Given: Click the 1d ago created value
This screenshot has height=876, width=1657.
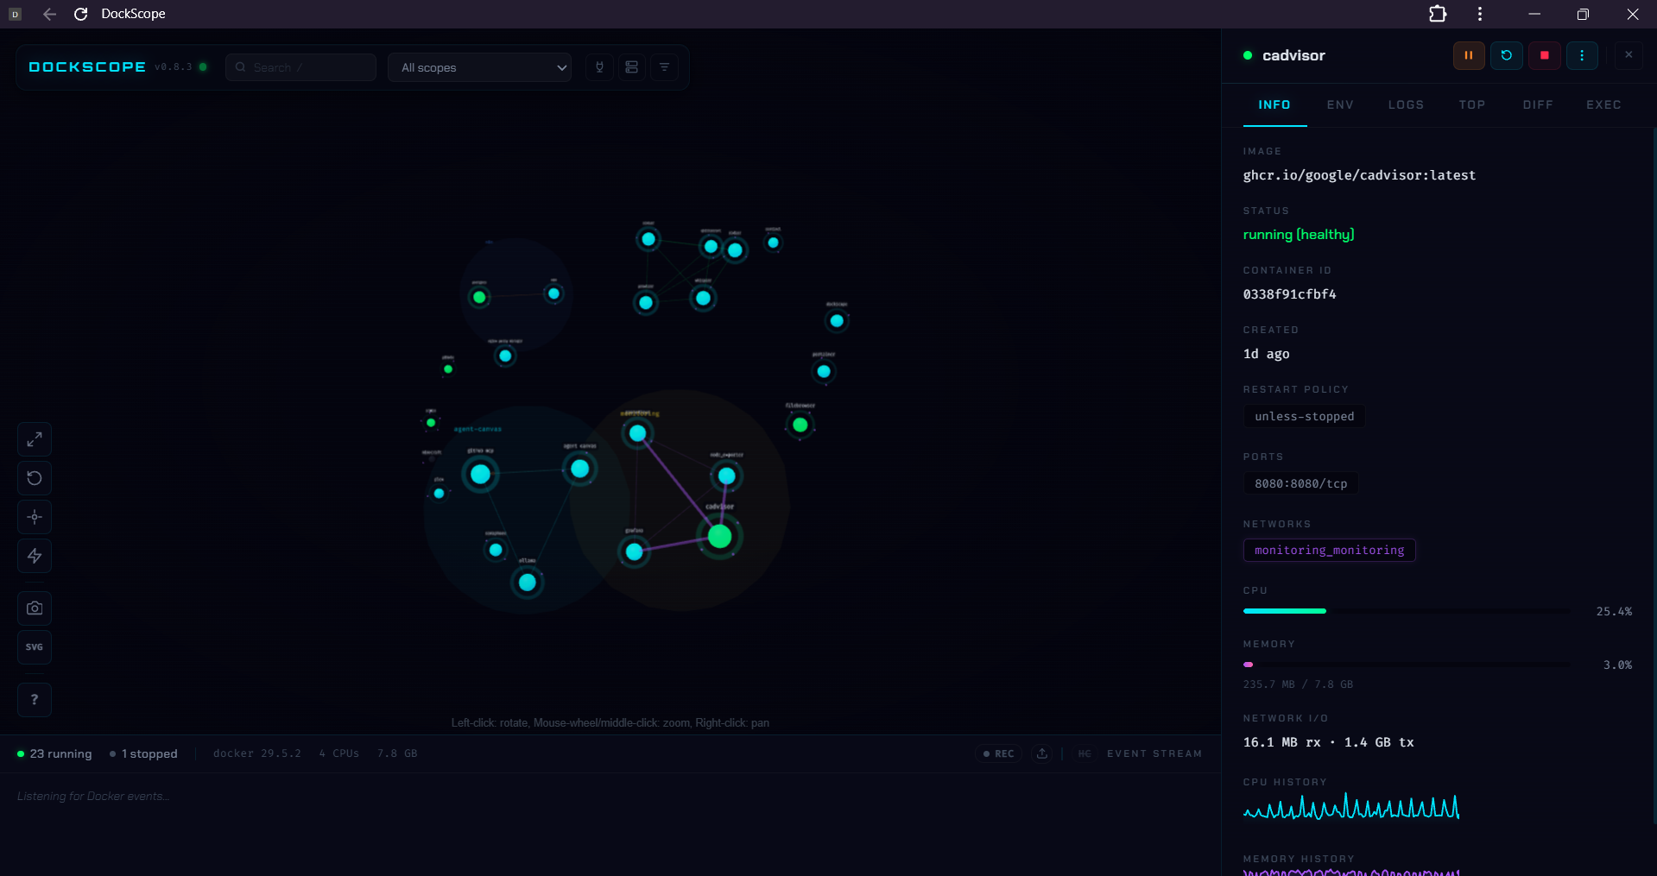Looking at the screenshot, I should click(1266, 354).
